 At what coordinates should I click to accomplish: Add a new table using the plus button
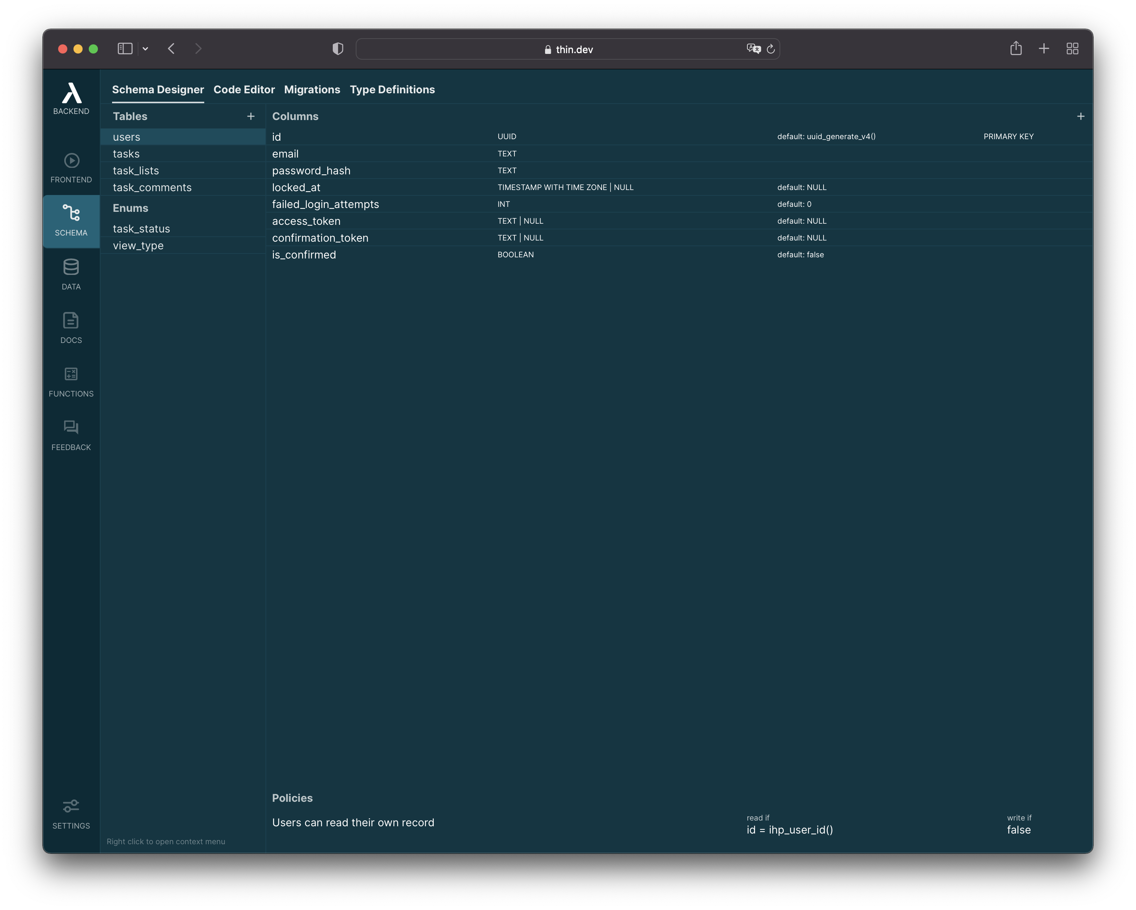(251, 116)
